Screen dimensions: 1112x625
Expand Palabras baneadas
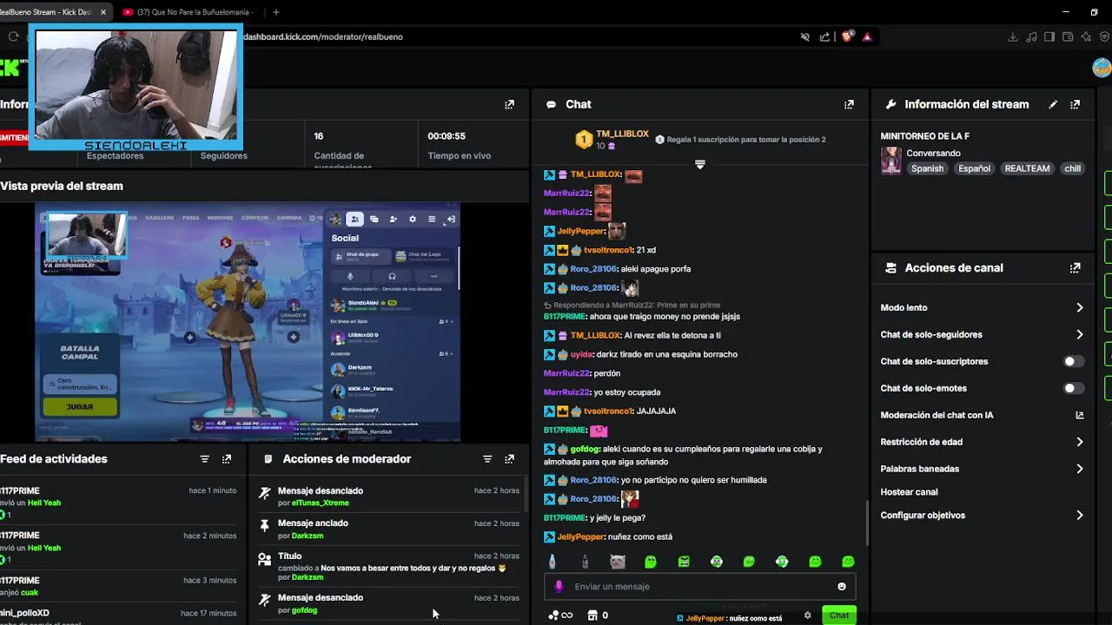(1079, 469)
